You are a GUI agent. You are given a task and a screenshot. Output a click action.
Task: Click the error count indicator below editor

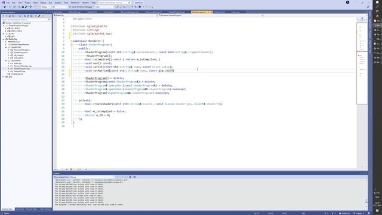pyautogui.click(x=72, y=170)
